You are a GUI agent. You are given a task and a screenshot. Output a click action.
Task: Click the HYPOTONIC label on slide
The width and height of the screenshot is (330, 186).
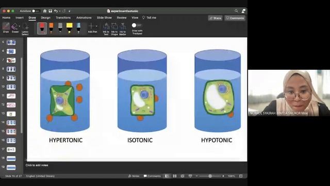217,140
